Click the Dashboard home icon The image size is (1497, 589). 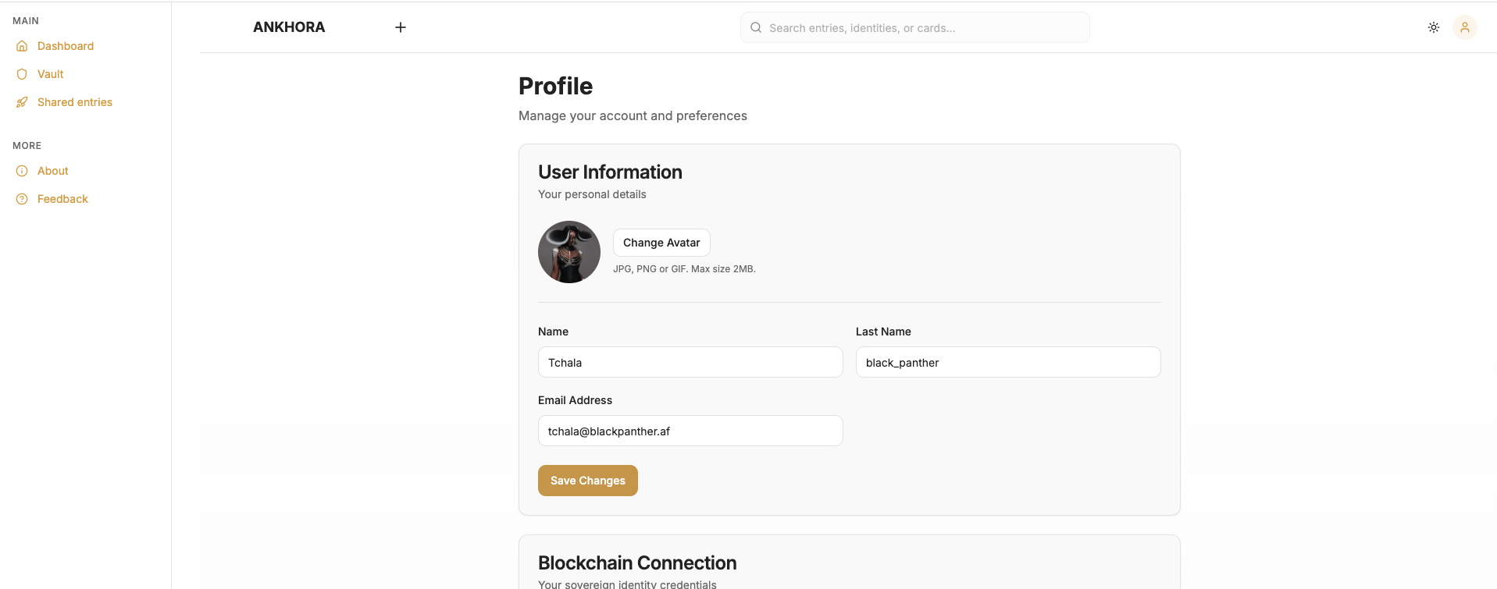coord(22,46)
